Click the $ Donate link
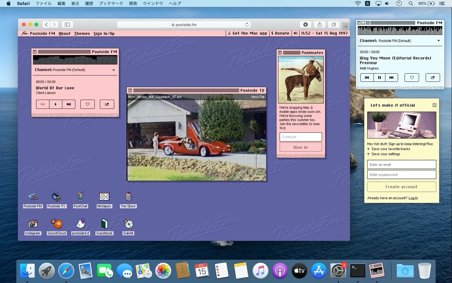This screenshot has height=283, width=452. (x=280, y=33)
